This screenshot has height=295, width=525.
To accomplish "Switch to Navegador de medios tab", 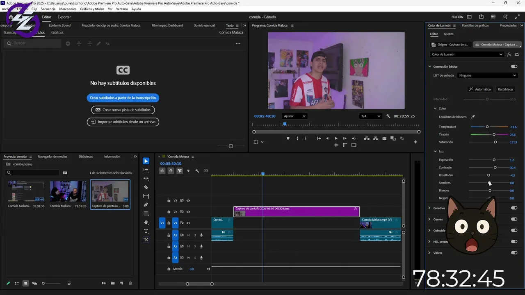I will 52,157.
